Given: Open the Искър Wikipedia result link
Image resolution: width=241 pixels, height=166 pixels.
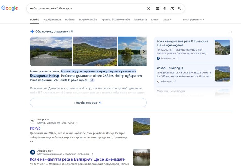Looking at the screenshot, I should click(x=35, y=128).
